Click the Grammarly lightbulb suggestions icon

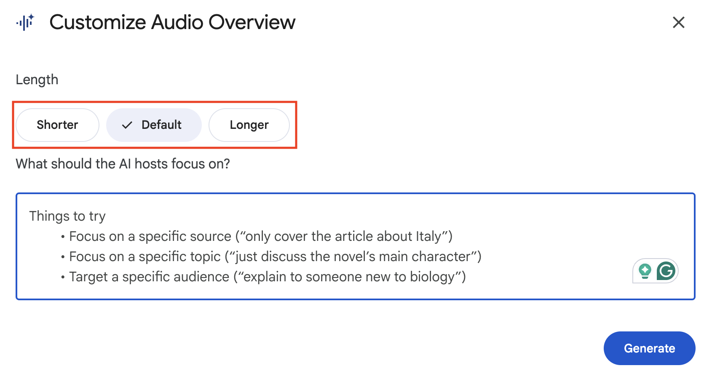(645, 271)
